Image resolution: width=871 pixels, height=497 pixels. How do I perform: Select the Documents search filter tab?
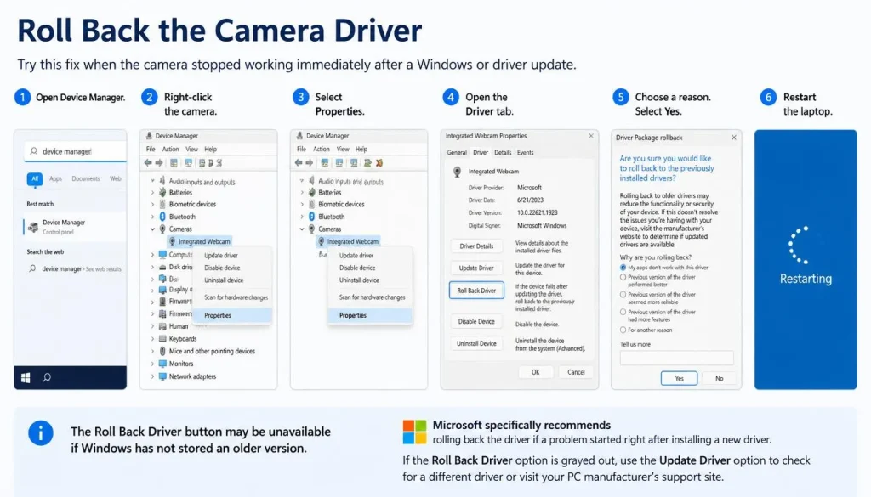(x=86, y=178)
